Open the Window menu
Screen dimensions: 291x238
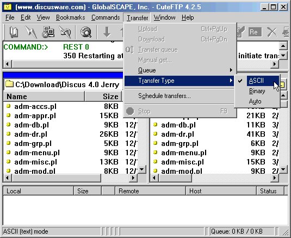(x=164, y=17)
